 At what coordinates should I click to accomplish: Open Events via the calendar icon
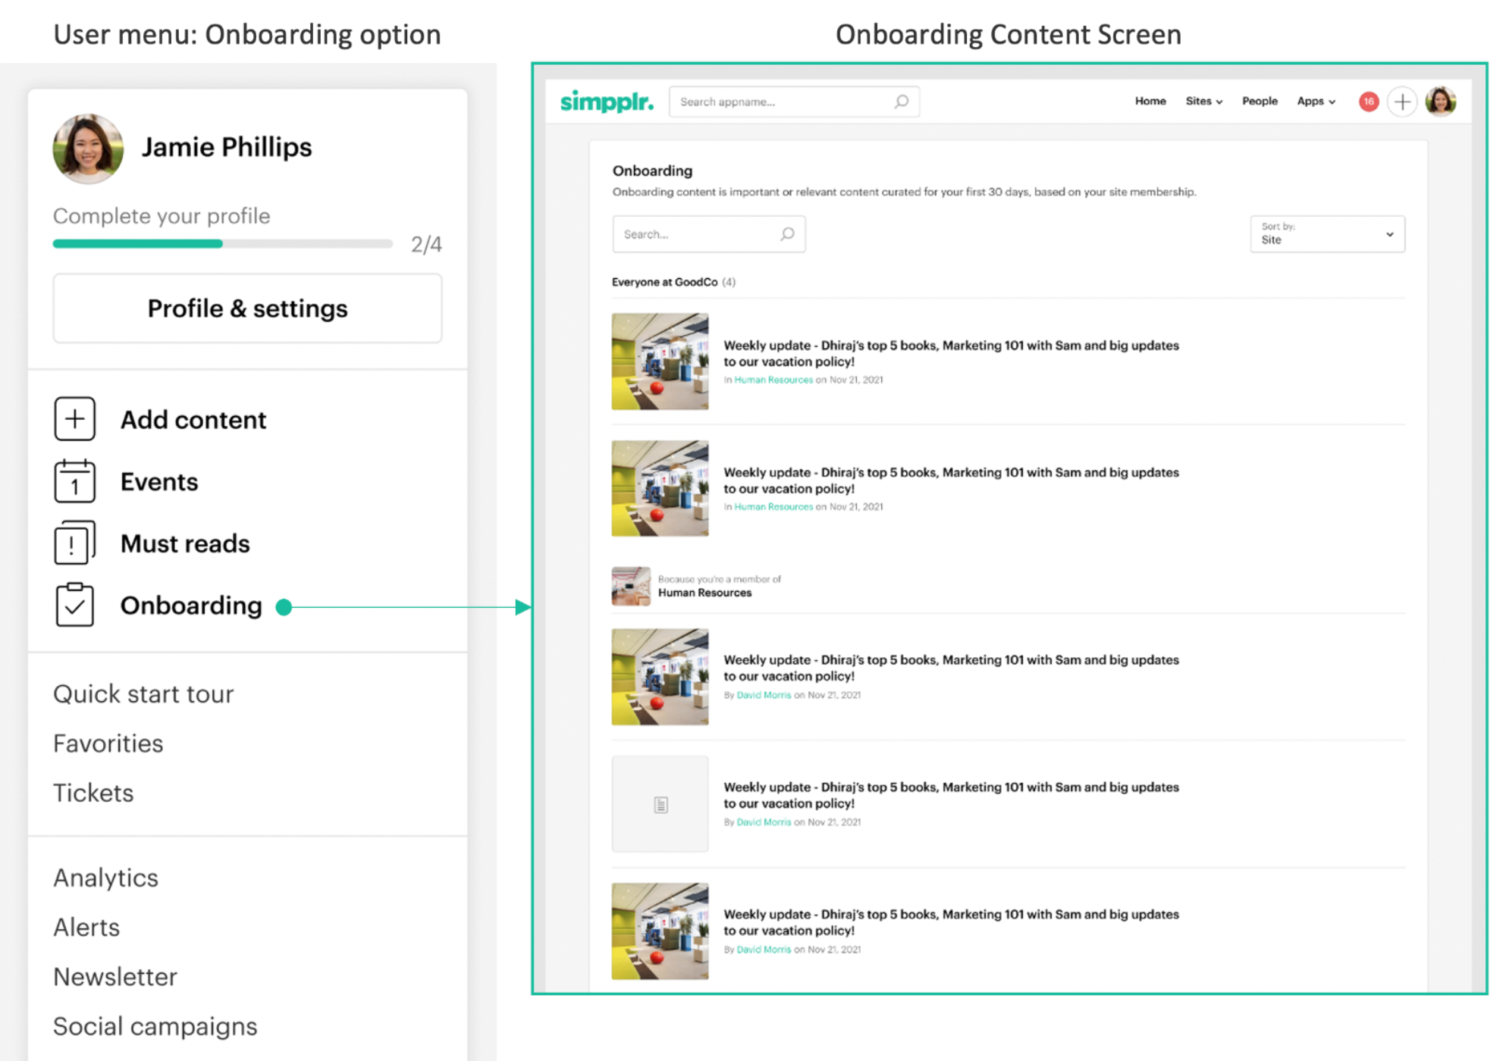pos(74,482)
